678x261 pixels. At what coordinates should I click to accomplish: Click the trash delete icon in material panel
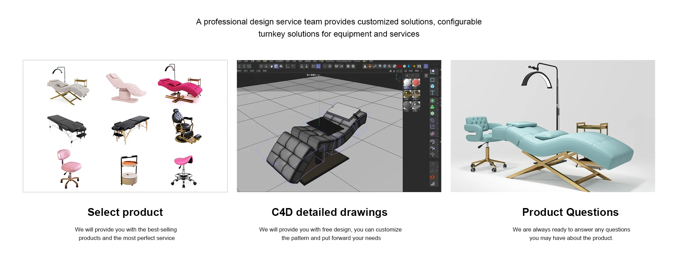(x=426, y=75)
